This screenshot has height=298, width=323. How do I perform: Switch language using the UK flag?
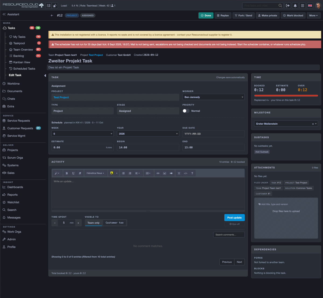click(x=310, y=6)
